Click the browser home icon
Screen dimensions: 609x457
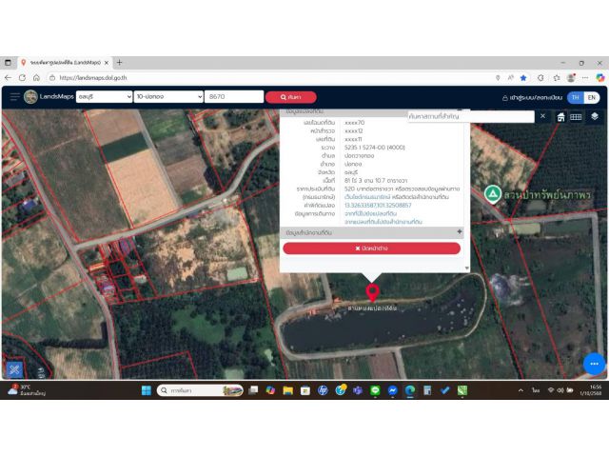[36, 78]
